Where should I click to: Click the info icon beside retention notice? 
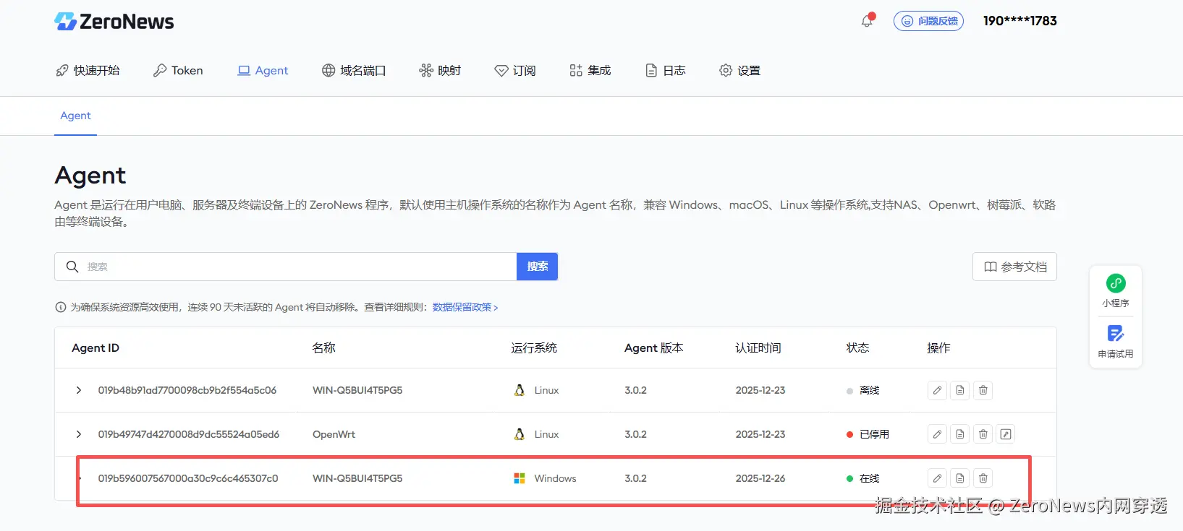(61, 307)
